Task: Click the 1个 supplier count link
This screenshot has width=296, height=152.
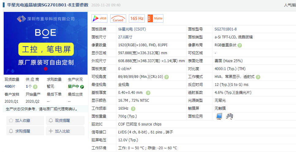Action: tap(29, 87)
